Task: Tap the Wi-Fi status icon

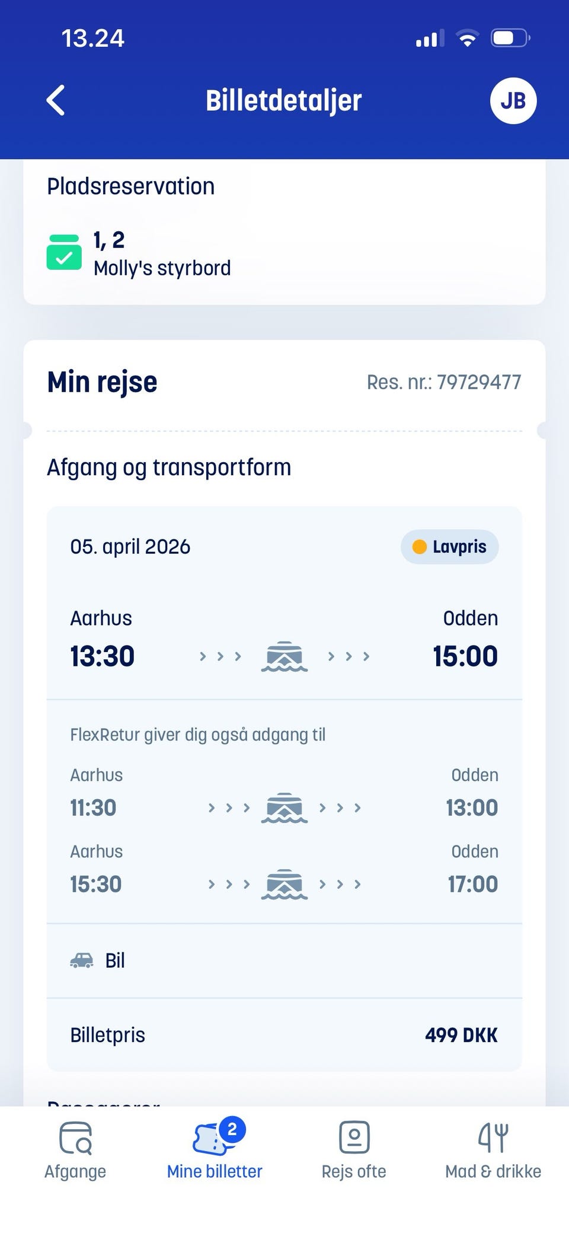Action: pyautogui.click(x=468, y=39)
